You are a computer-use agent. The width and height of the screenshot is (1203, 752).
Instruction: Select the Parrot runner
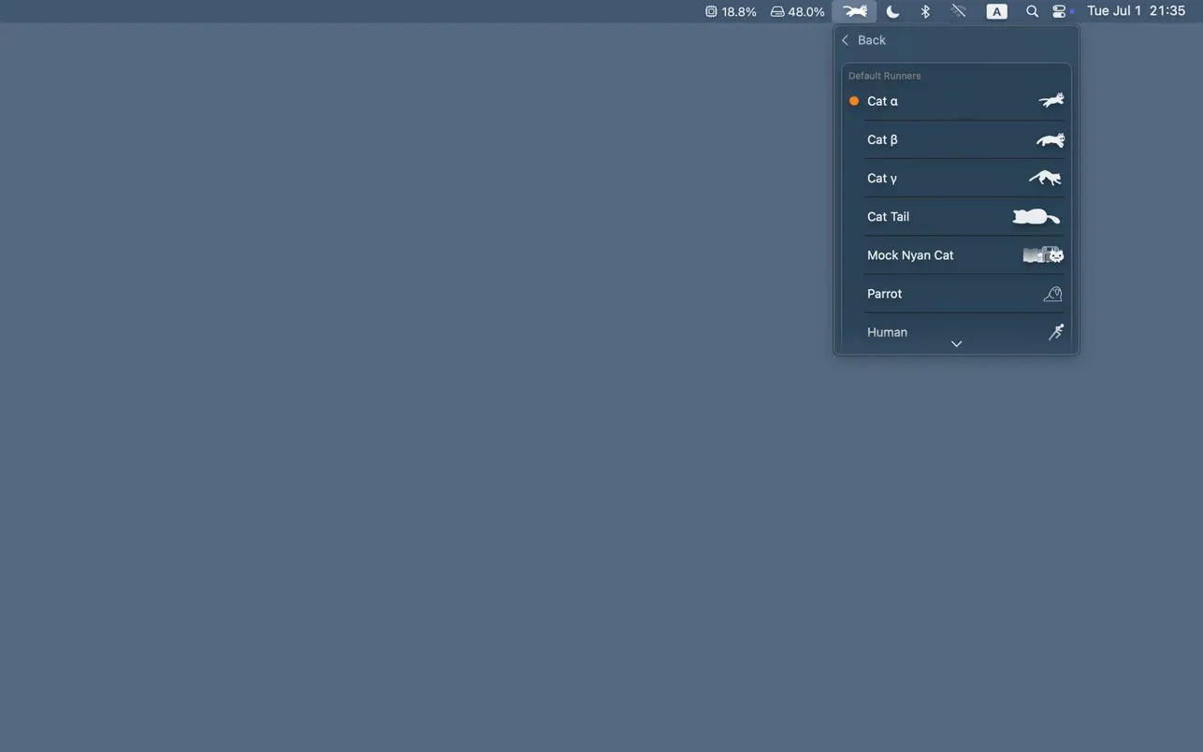(956, 293)
